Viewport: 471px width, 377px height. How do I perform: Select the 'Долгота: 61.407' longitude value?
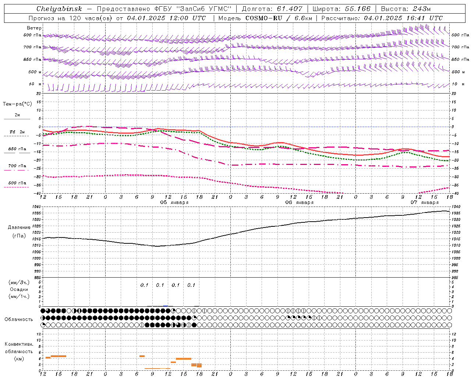(272, 9)
